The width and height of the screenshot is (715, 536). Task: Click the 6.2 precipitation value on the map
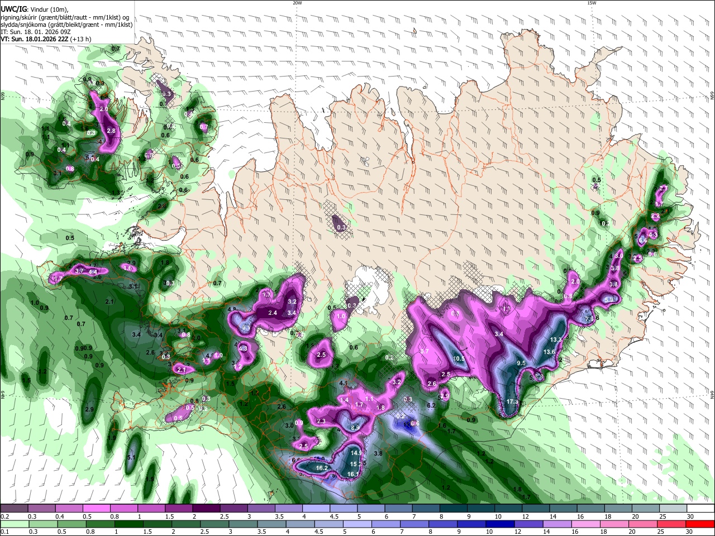coord(431,405)
